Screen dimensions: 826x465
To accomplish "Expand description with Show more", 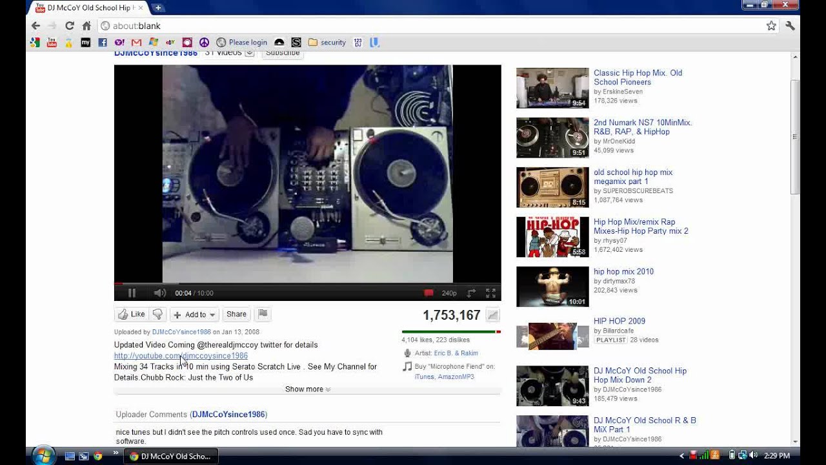I will [308, 389].
